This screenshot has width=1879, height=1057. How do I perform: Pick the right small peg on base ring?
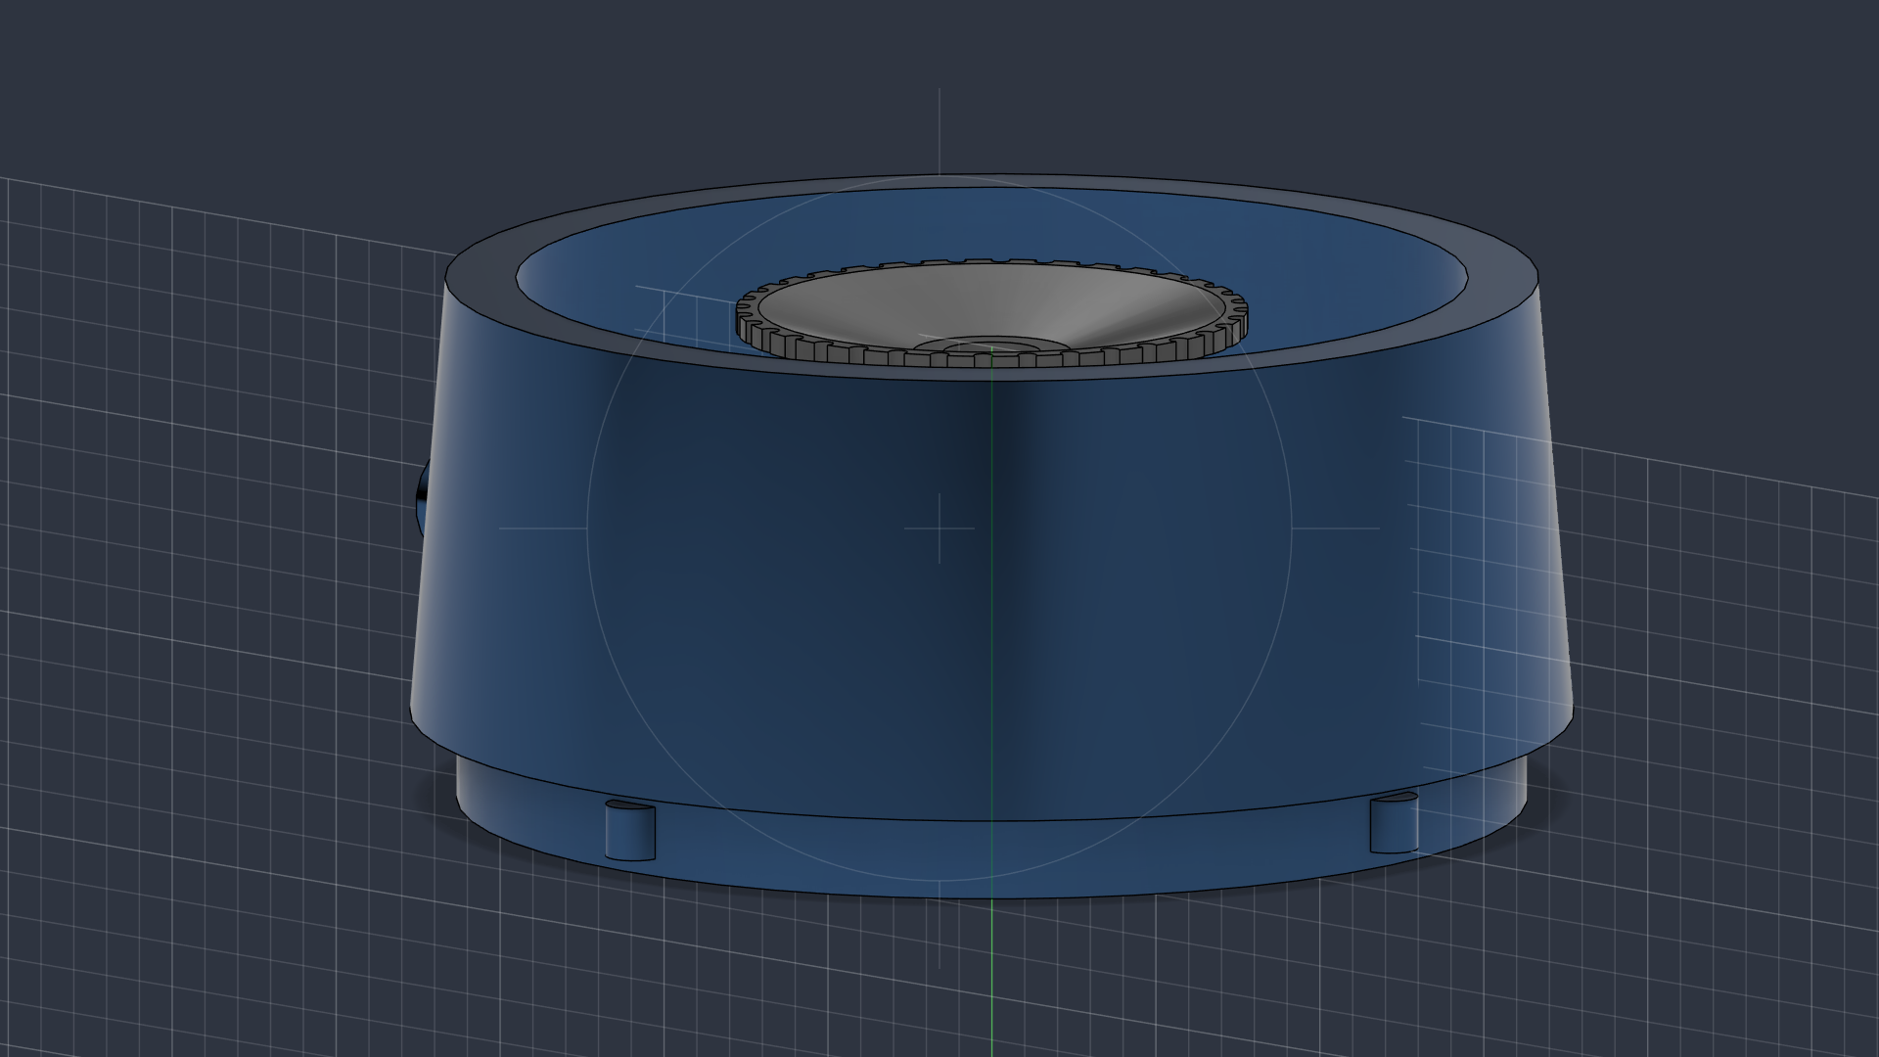click(1394, 824)
